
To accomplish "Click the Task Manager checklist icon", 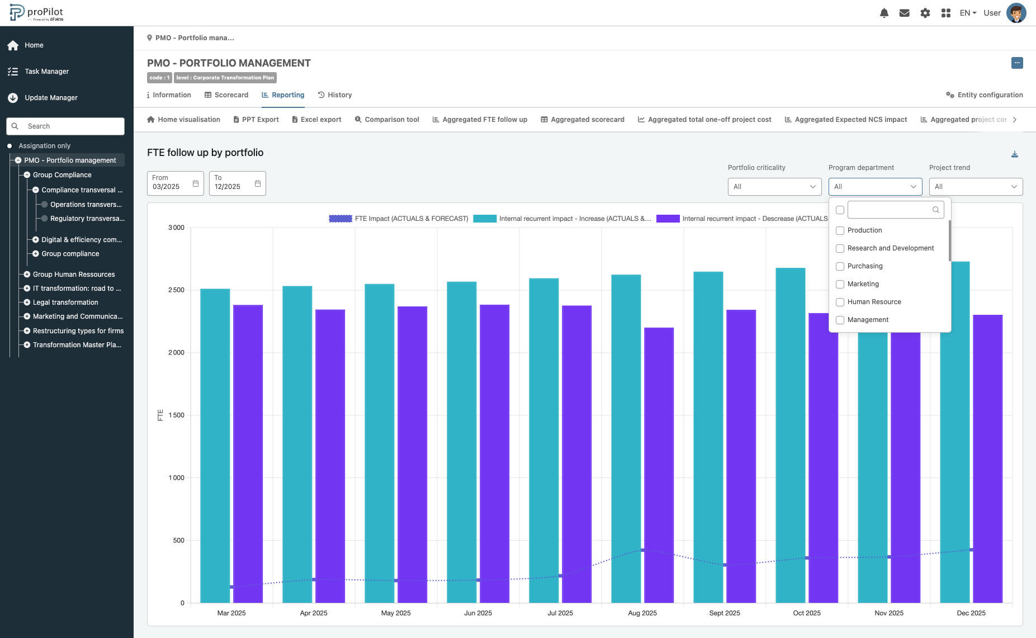I will point(13,72).
